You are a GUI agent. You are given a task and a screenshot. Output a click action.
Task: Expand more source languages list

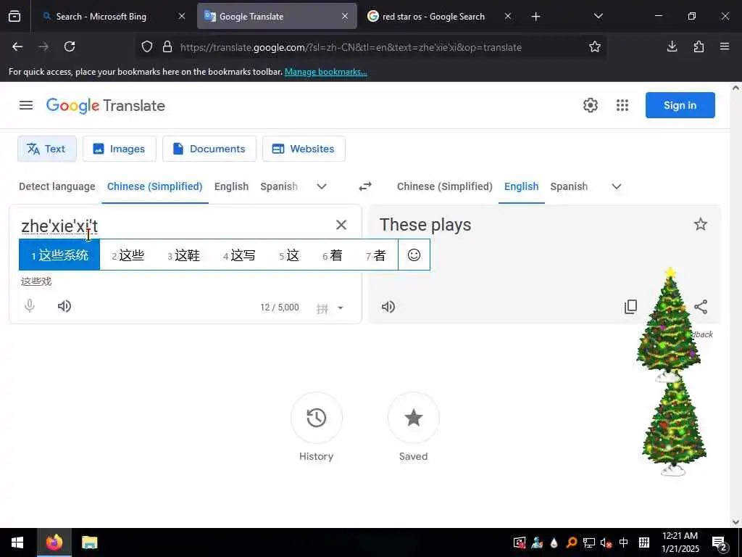(x=322, y=186)
